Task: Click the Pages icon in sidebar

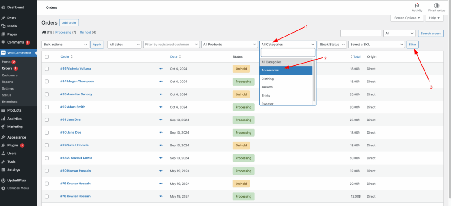Action: pyautogui.click(x=4, y=34)
